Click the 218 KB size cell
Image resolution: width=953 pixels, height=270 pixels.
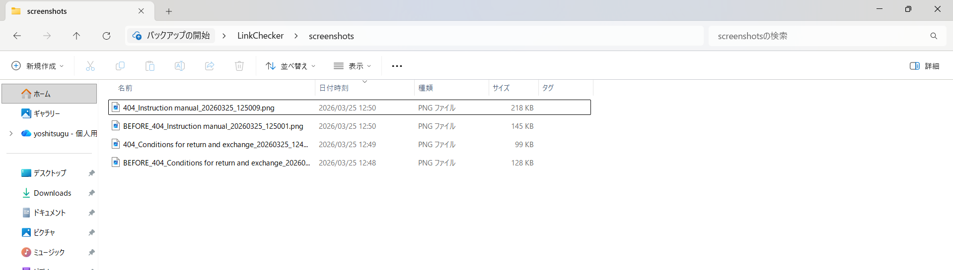click(x=522, y=108)
